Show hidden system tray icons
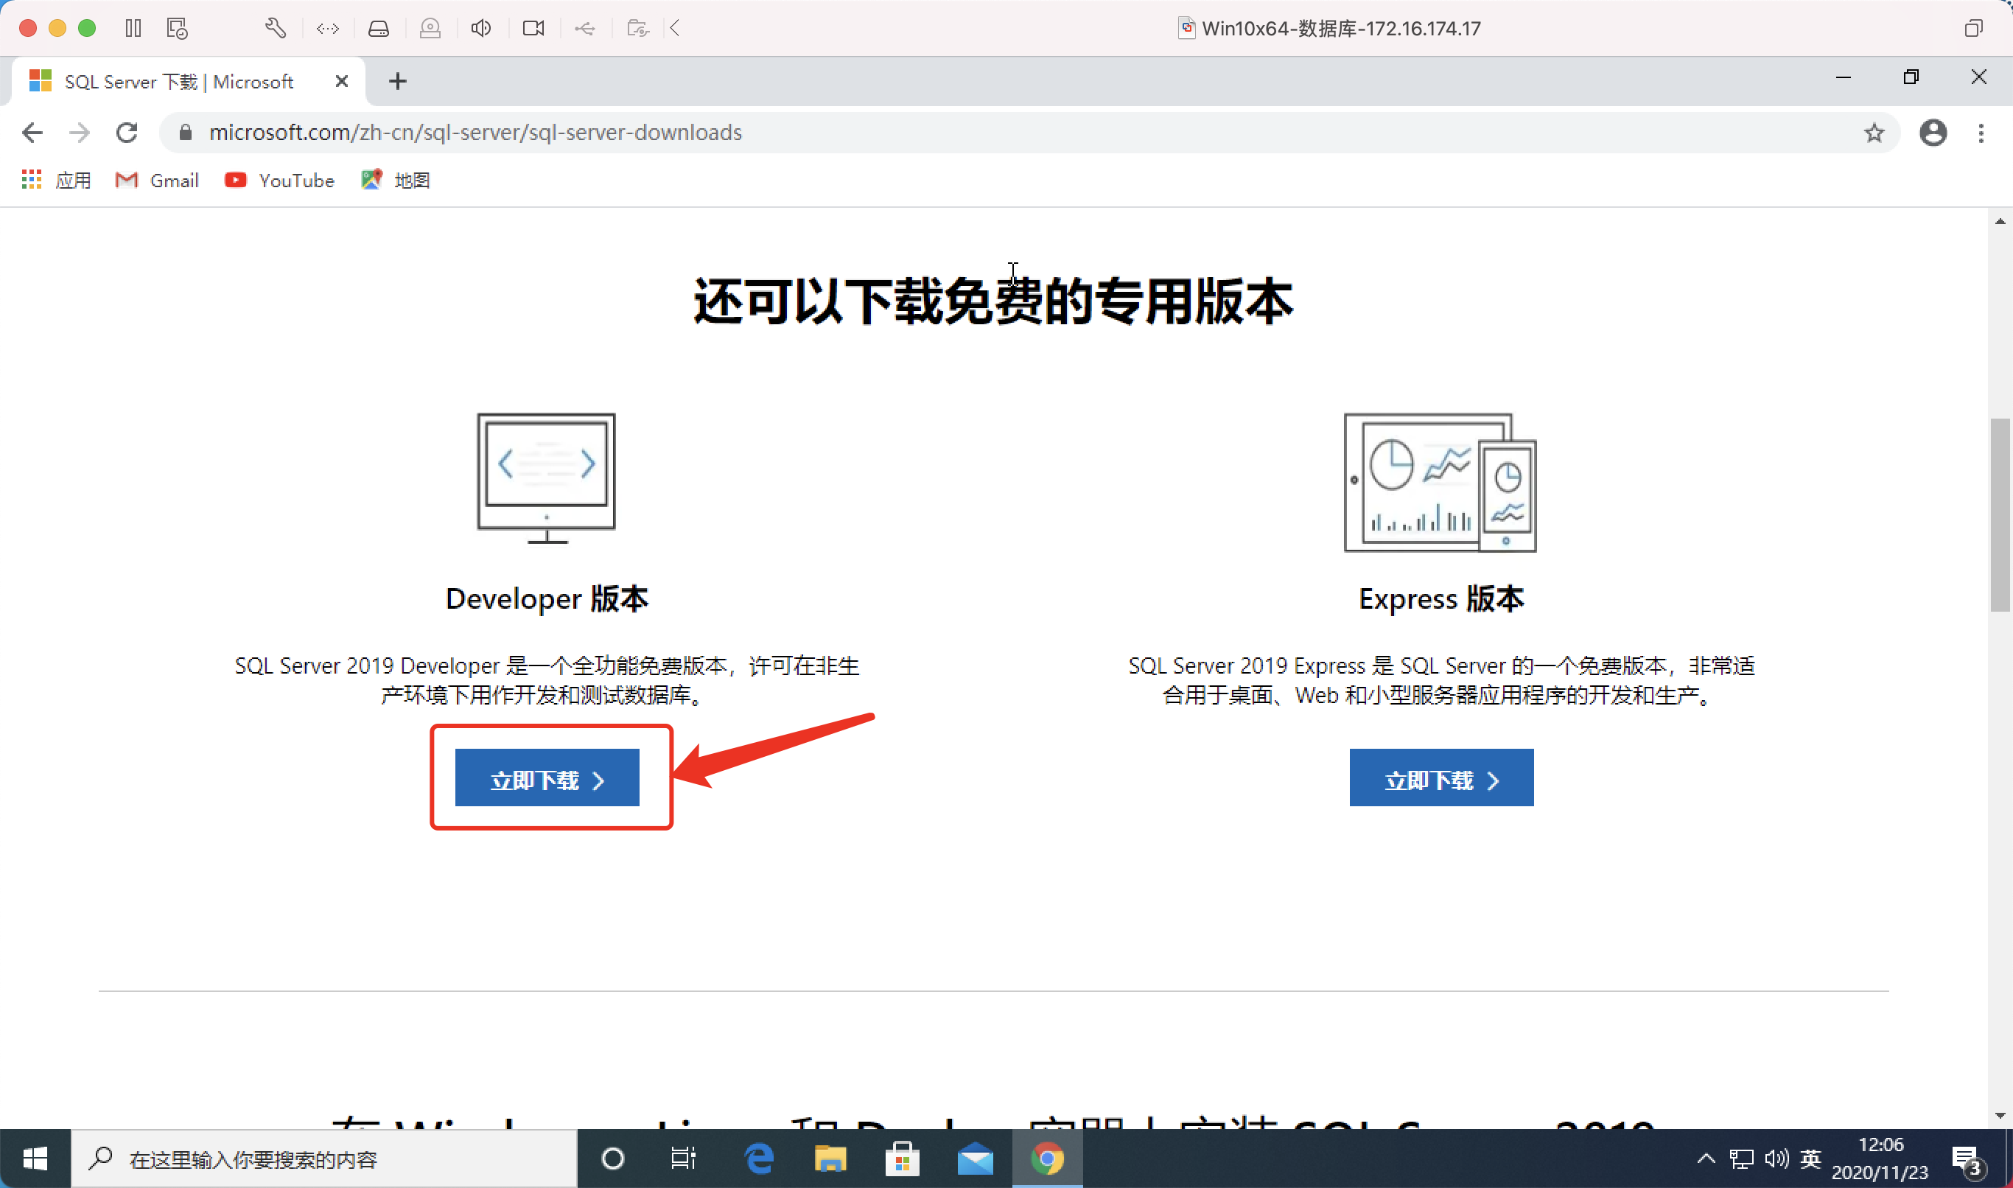 point(1706,1159)
